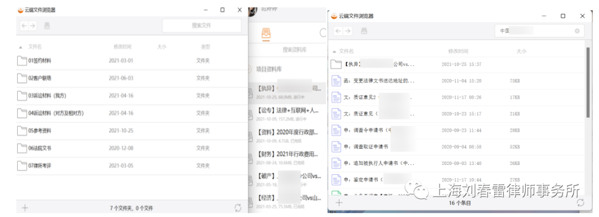The height and width of the screenshot is (217, 599).
Task: Sort by 大小 column in left window
Action: tap(161, 47)
